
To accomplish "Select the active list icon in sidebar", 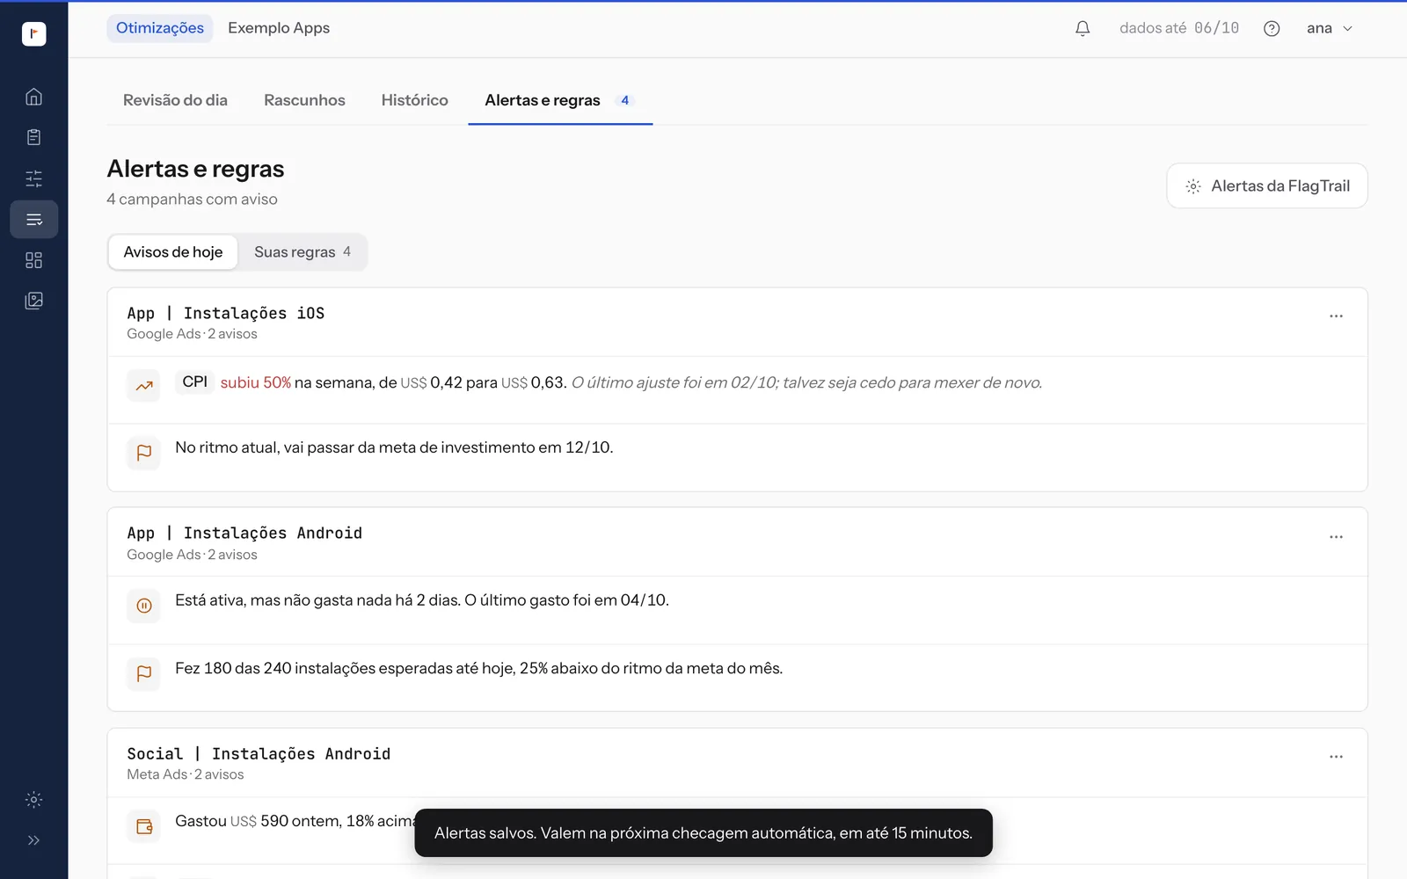I will coord(33,219).
